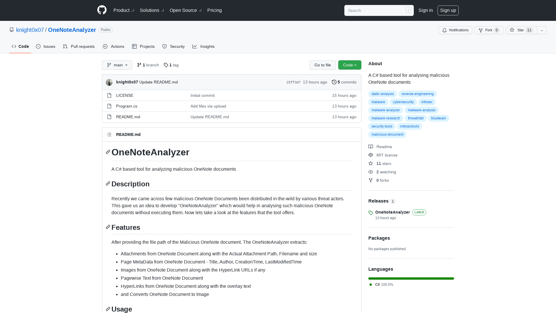Select the cybersecurity topic tag
Screen dimensions: 556x313
click(403, 102)
